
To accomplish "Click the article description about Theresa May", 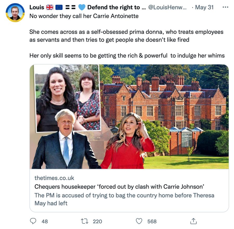I will click(124, 199).
